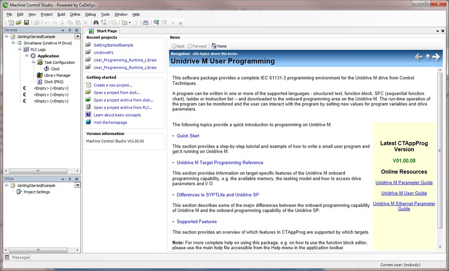The height and width of the screenshot is (271, 449).
Task: Click the Print toolbar icon
Action: pyautogui.click(x=37, y=22)
